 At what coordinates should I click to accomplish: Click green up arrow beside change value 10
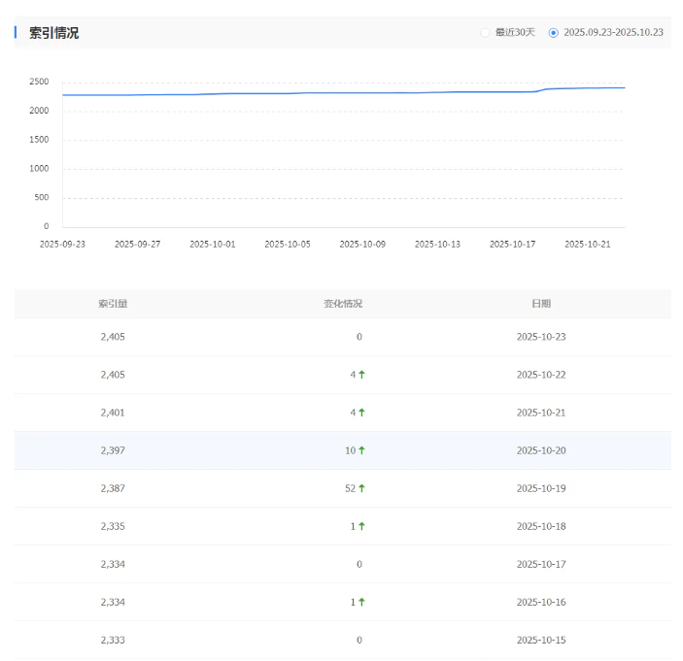pos(361,450)
